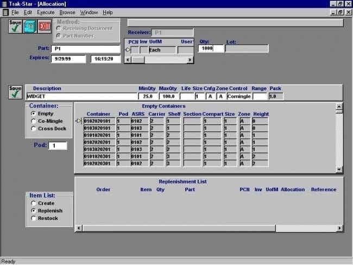353x265 pixels.
Task: Click the Lot input field
Action: click(x=247, y=48)
